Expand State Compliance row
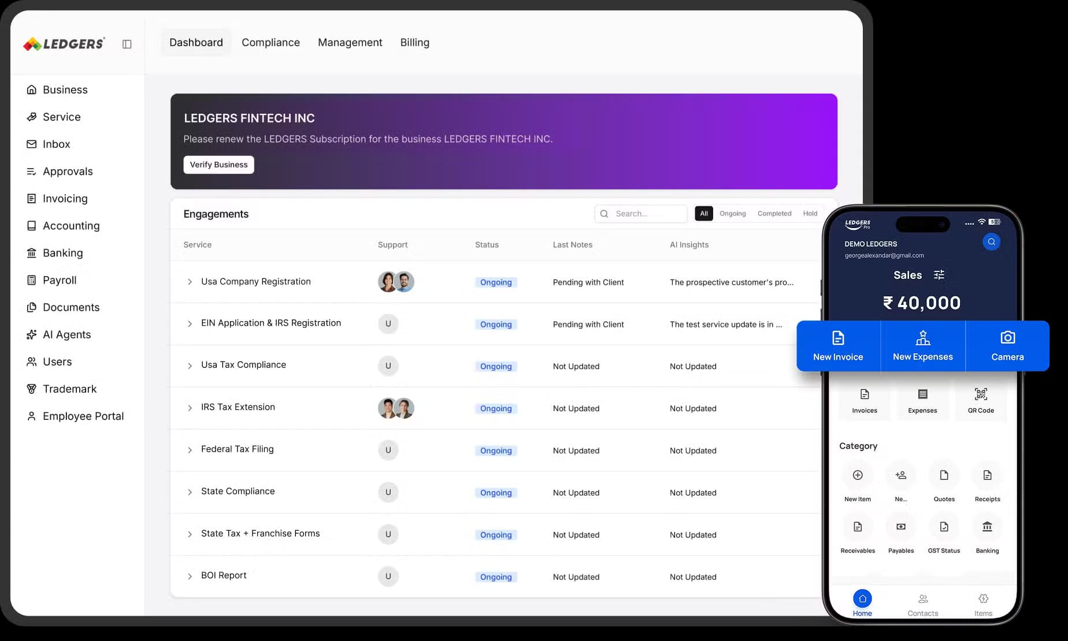The height and width of the screenshot is (641, 1068). [190, 493]
